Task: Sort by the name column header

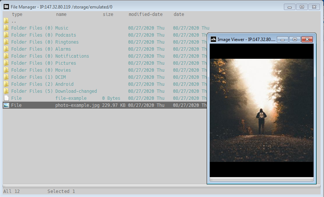Action: 61,14
